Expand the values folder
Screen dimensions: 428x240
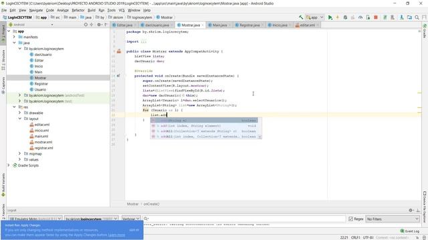point(19,159)
